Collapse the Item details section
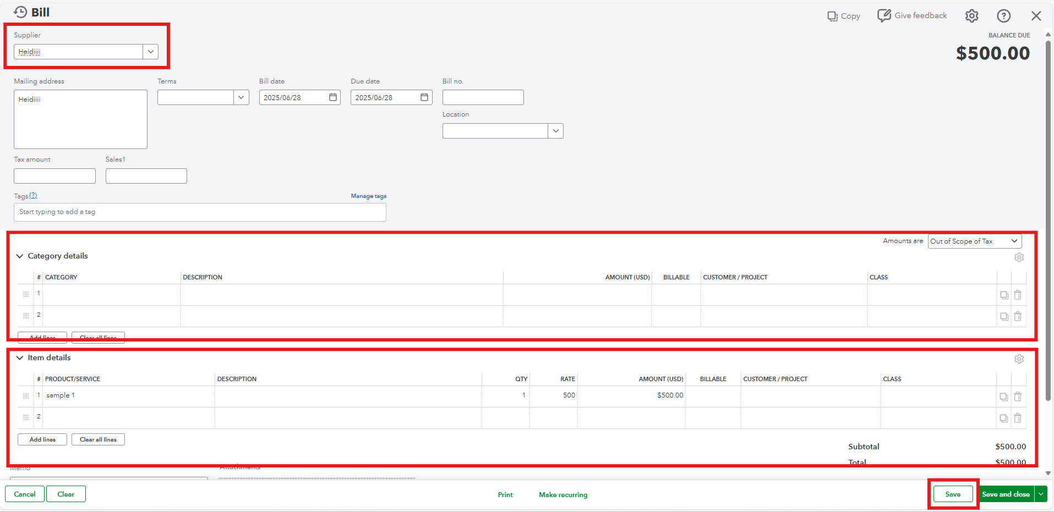Image resolution: width=1054 pixels, height=512 pixels. click(x=20, y=358)
